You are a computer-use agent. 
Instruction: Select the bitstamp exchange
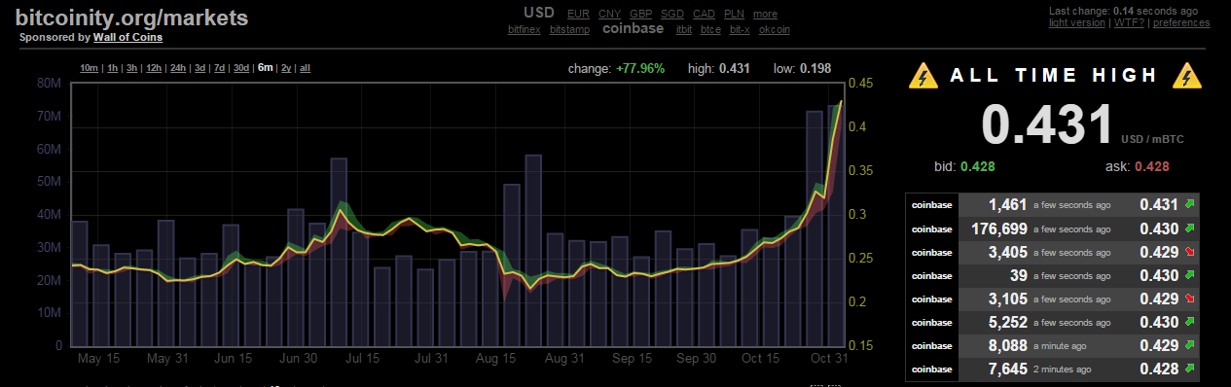point(569,30)
